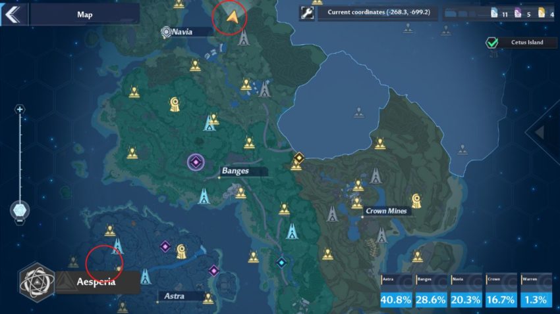560x314 pixels.
Task: Click the Crown Mines map label
Action: [x=387, y=212]
